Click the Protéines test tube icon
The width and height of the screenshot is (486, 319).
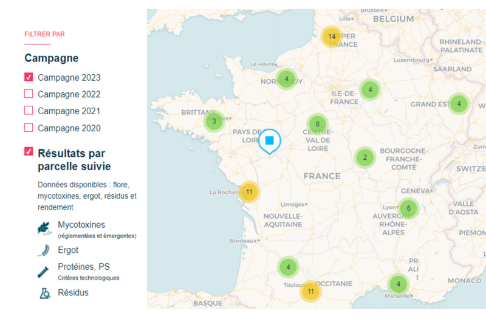coord(44,271)
